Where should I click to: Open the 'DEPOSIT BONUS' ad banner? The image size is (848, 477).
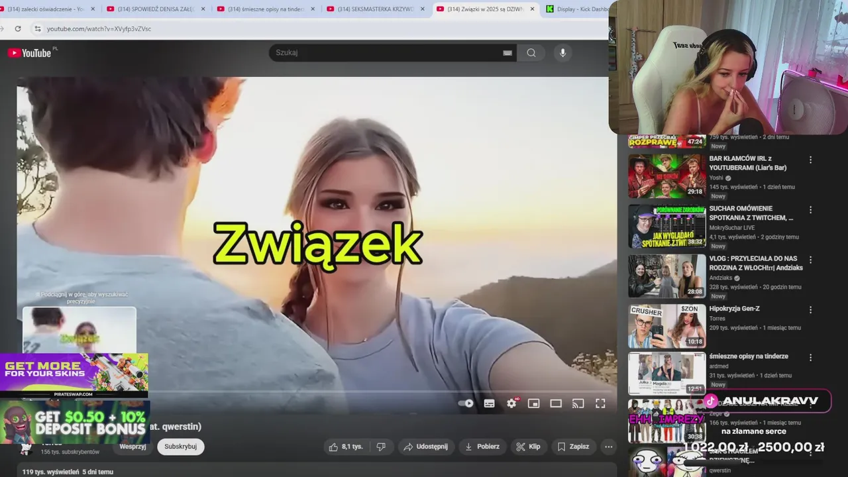point(75,422)
